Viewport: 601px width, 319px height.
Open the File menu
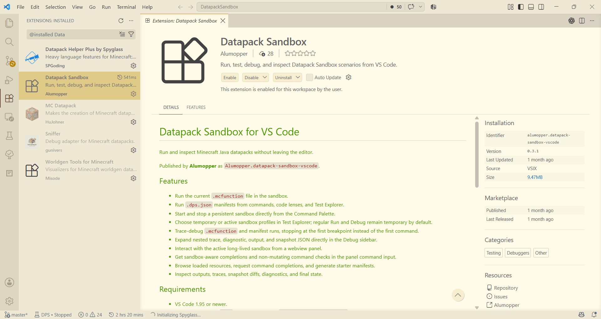(21, 7)
